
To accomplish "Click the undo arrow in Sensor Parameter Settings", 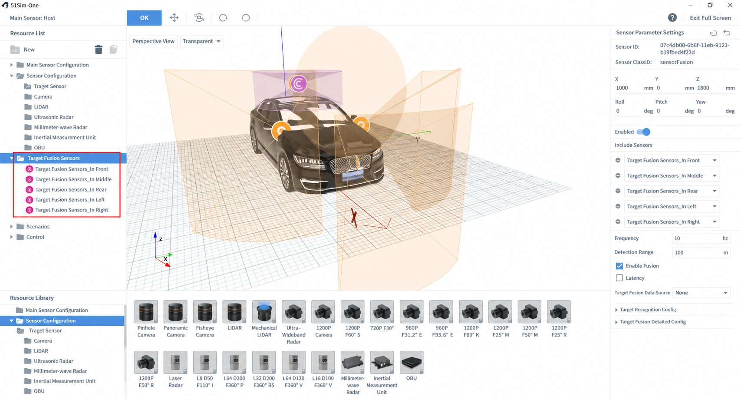I will click(727, 33).
